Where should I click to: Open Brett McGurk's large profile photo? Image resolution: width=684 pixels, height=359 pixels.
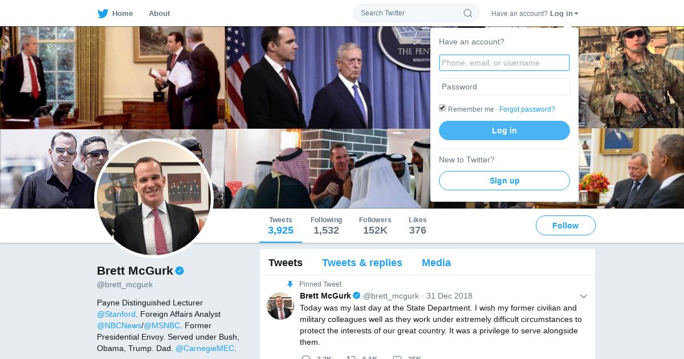click(x=154, y=199)
